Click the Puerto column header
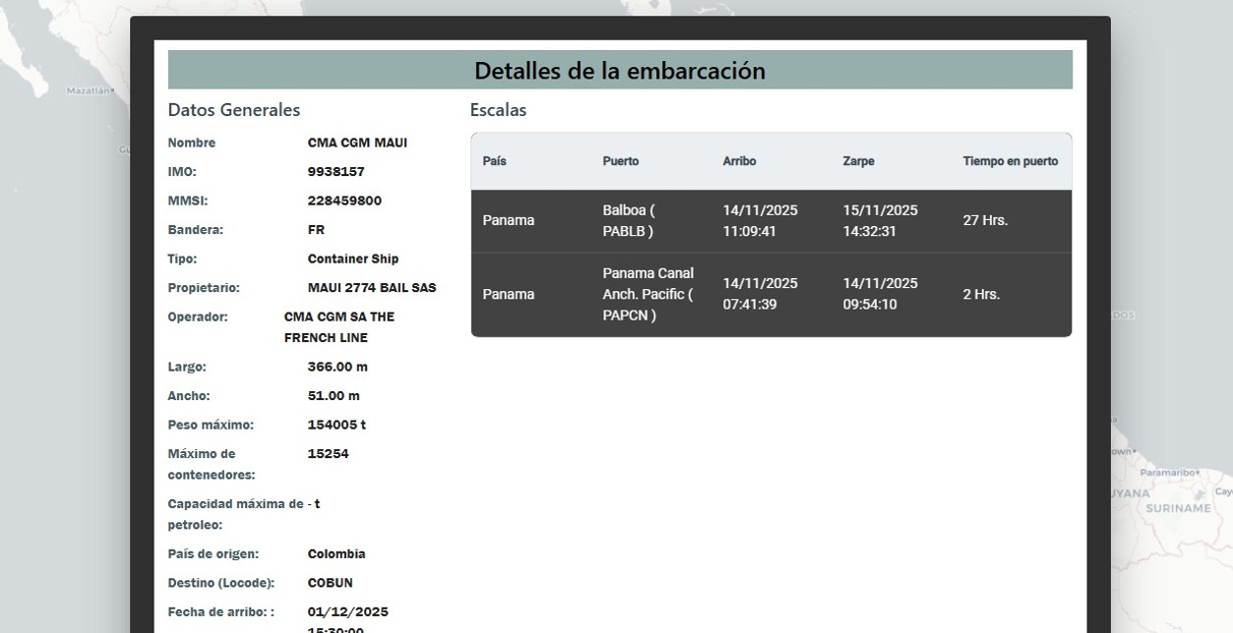 [x=620, y=161]
